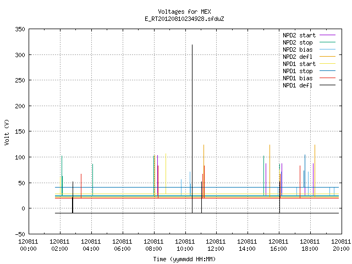The image size is (352, 264).
Task: Click the 120811 02:00 x-axis tick label
Action: coord(60,245)
